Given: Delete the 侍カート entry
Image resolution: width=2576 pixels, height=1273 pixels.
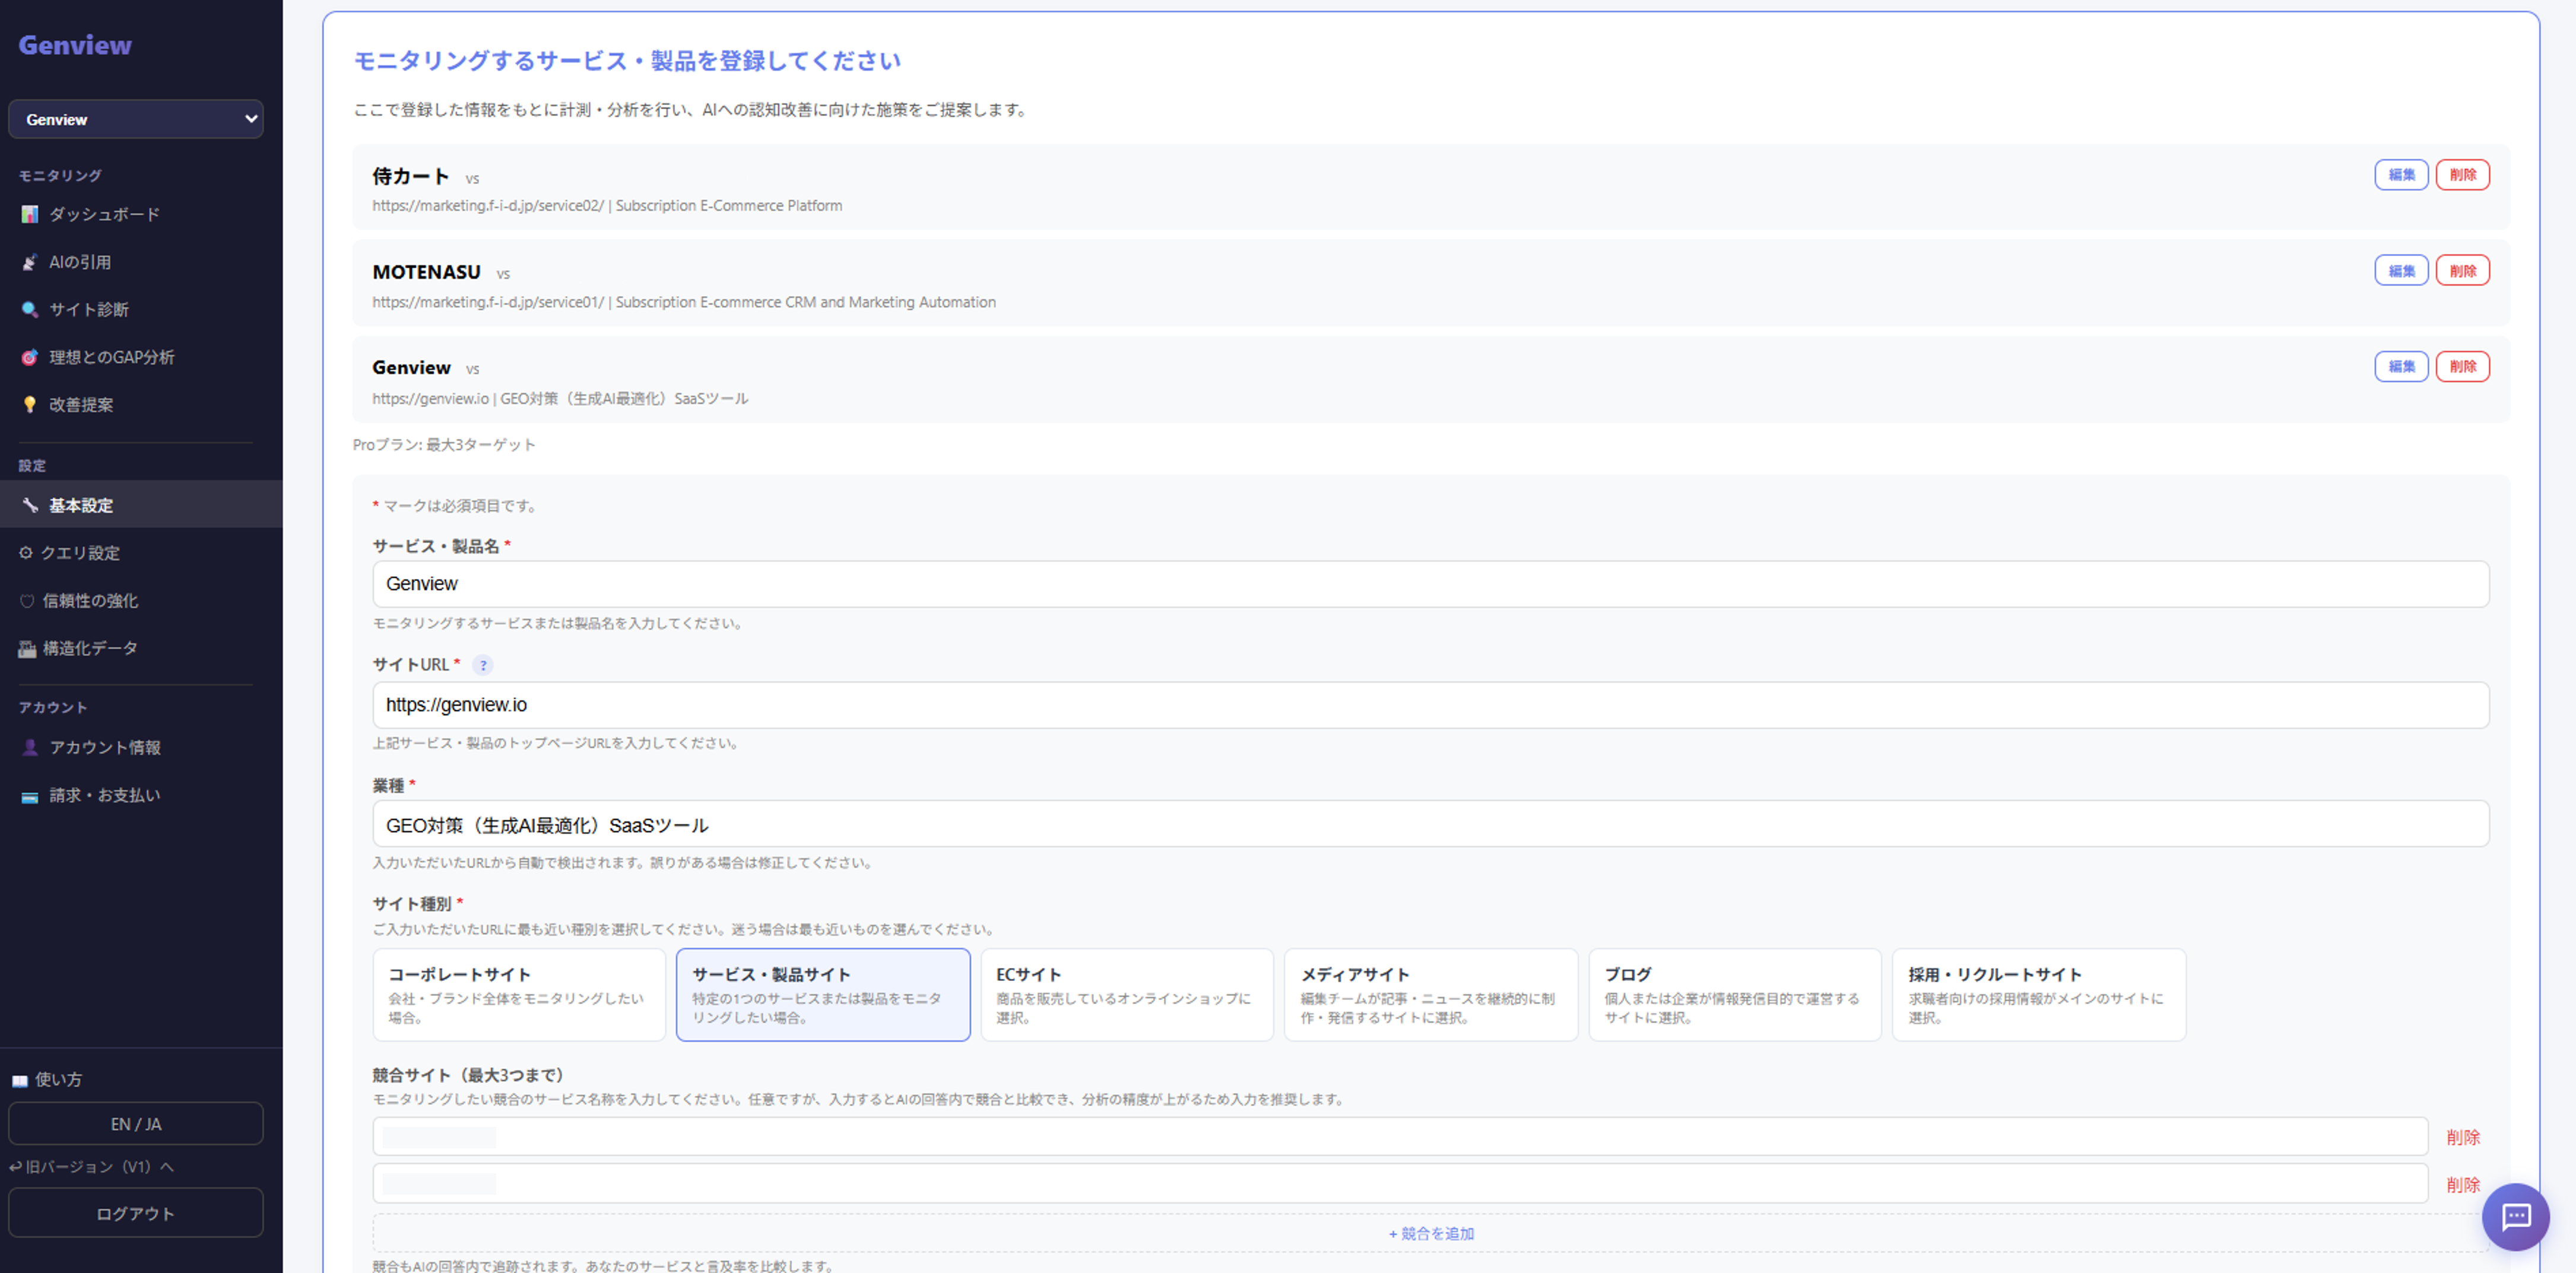Looking at the screenshot, I should point(2462,175).
